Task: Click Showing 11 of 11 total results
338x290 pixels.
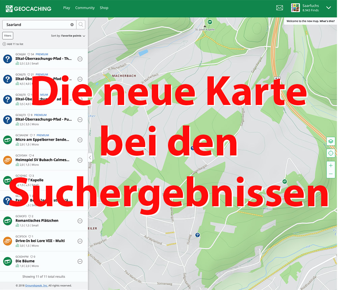Action: pyautogui.click(x=44, y=277)
